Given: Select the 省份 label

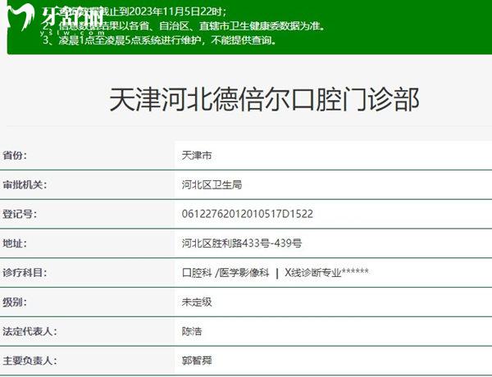Looking at the screenshot, I should (x=15, y=155).
